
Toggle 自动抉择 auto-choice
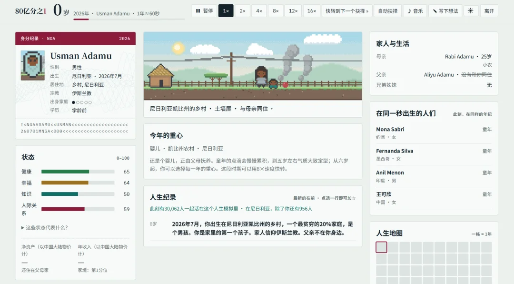[388, 11]
